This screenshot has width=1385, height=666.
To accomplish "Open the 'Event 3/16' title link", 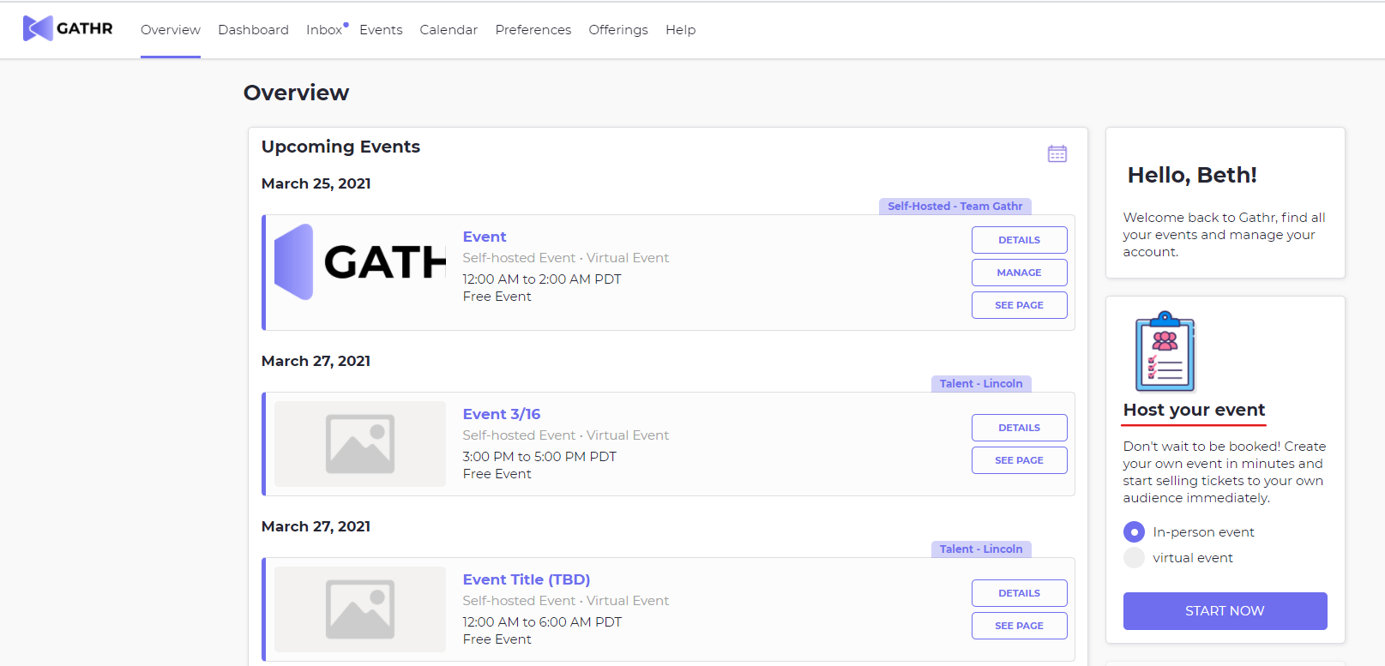I will 502,414.
